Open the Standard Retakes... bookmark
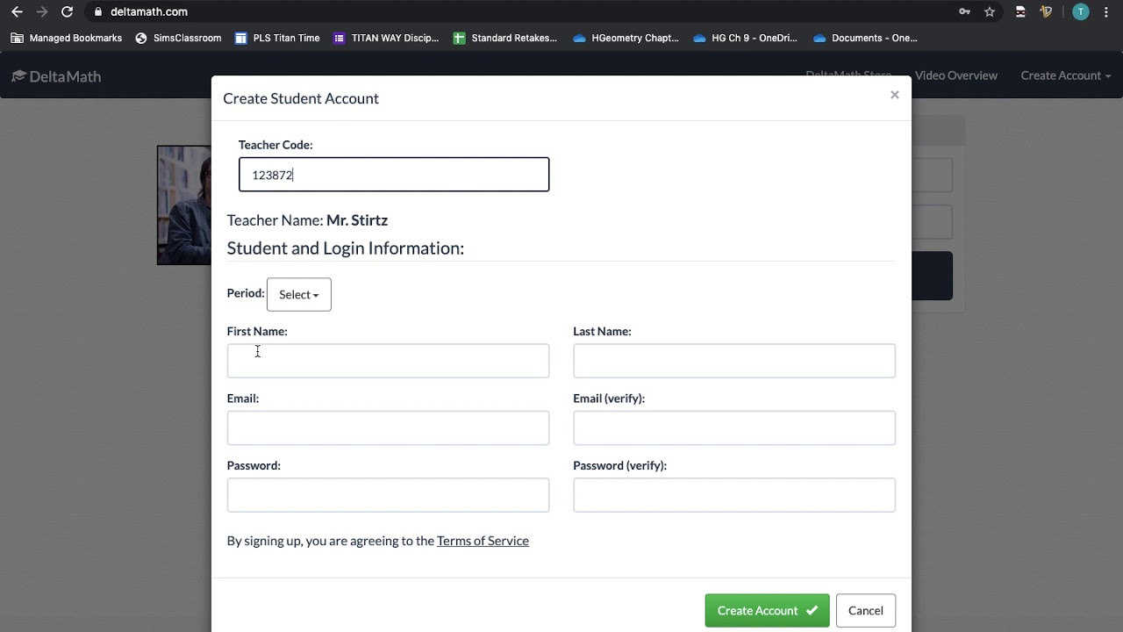This screenshot has width=1123, height=632. [x=505, y=38]
